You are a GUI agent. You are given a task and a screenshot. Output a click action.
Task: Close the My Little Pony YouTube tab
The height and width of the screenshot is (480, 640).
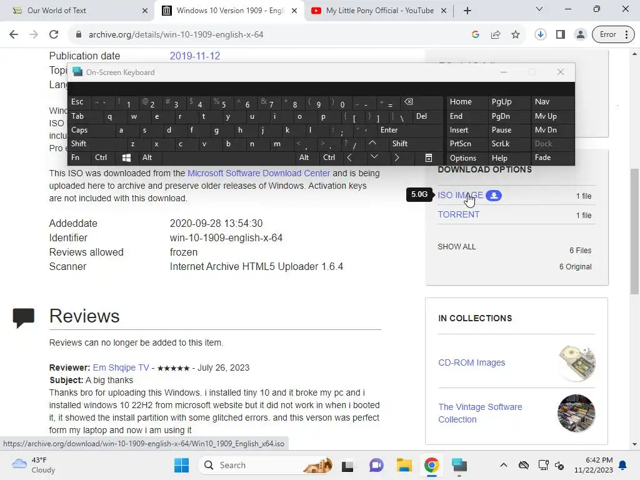[444, 11]
